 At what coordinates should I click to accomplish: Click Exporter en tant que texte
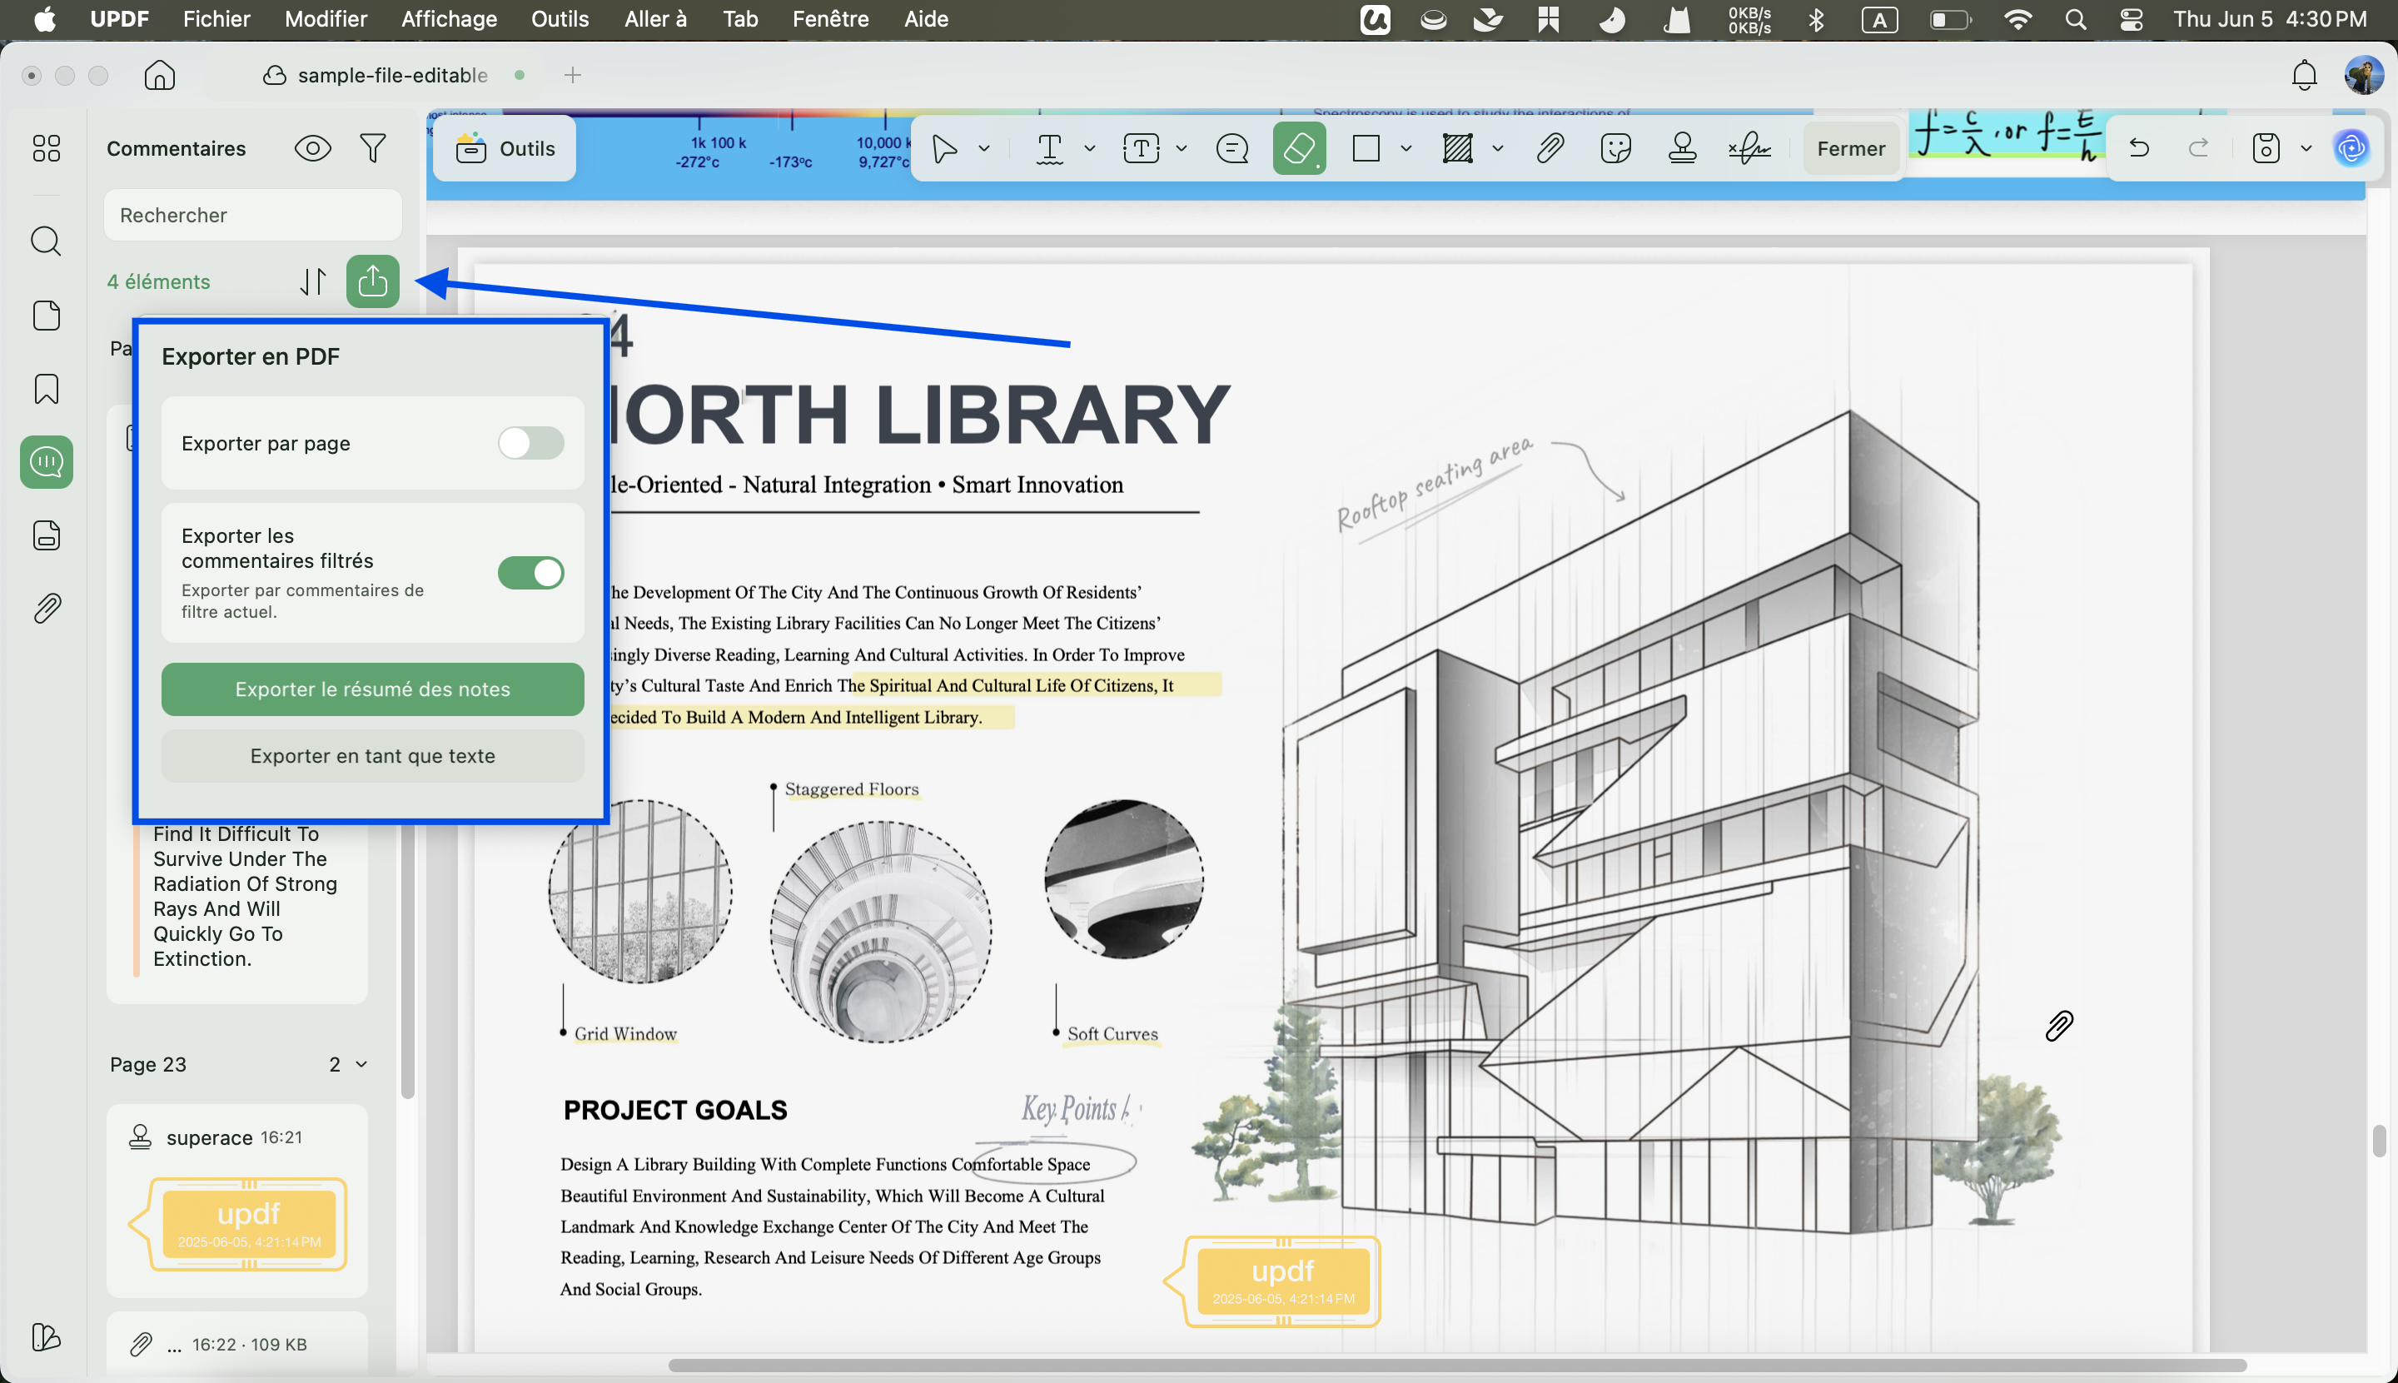click(x=372, y=756)
